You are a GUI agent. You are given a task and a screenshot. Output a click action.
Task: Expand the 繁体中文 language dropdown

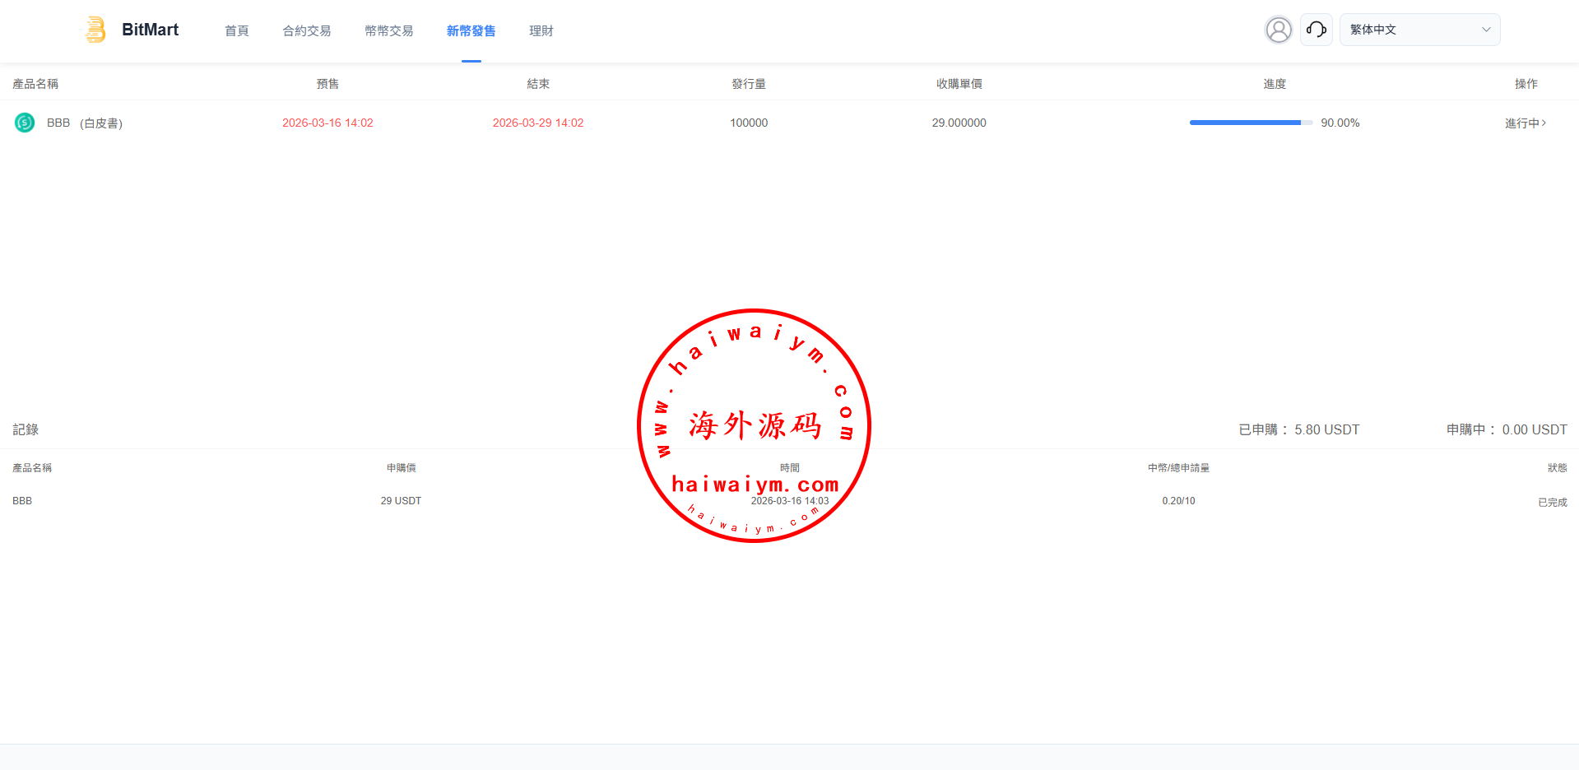(1419, 30)
